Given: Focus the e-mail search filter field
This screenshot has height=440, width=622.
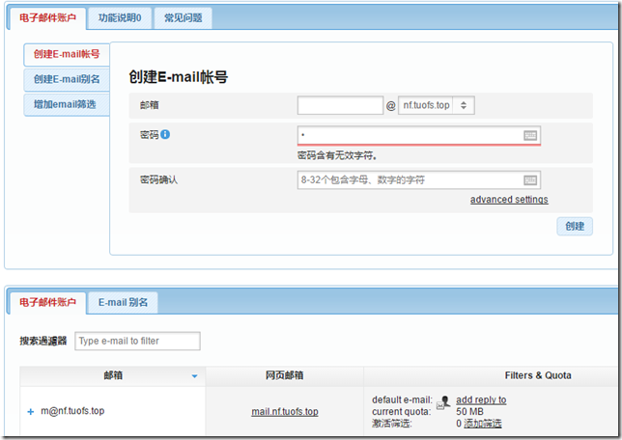Looking at the screenshot, I should pyautogui.click(x=137, y=341).
